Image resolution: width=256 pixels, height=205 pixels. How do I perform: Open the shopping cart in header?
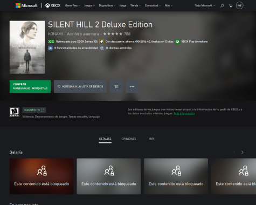click(x=231, y=6)
